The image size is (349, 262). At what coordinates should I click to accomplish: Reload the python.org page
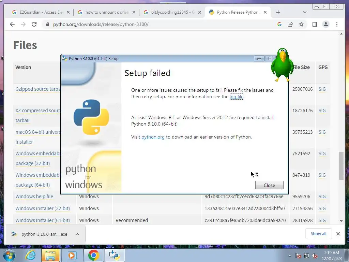click(x=34, y=24)
